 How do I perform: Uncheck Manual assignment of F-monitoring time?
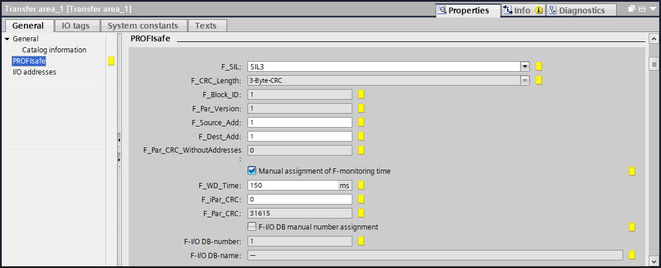(x=252, y=171)
